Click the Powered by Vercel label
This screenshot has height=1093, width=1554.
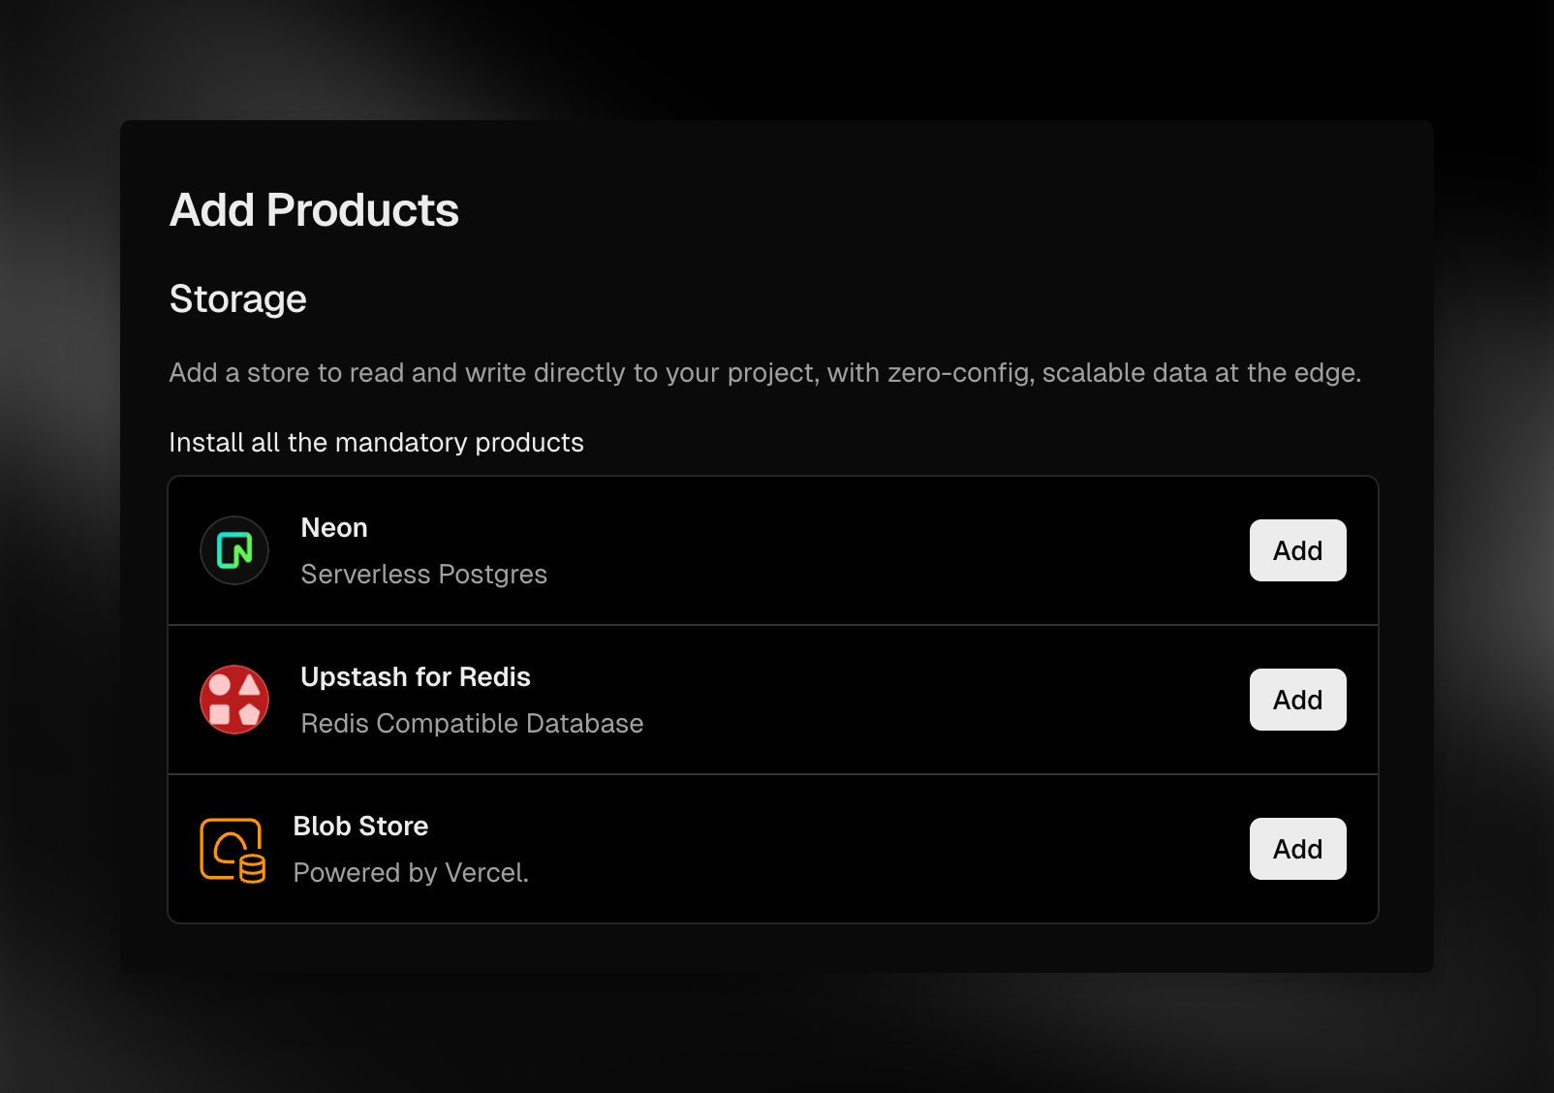tap(411, 872)
